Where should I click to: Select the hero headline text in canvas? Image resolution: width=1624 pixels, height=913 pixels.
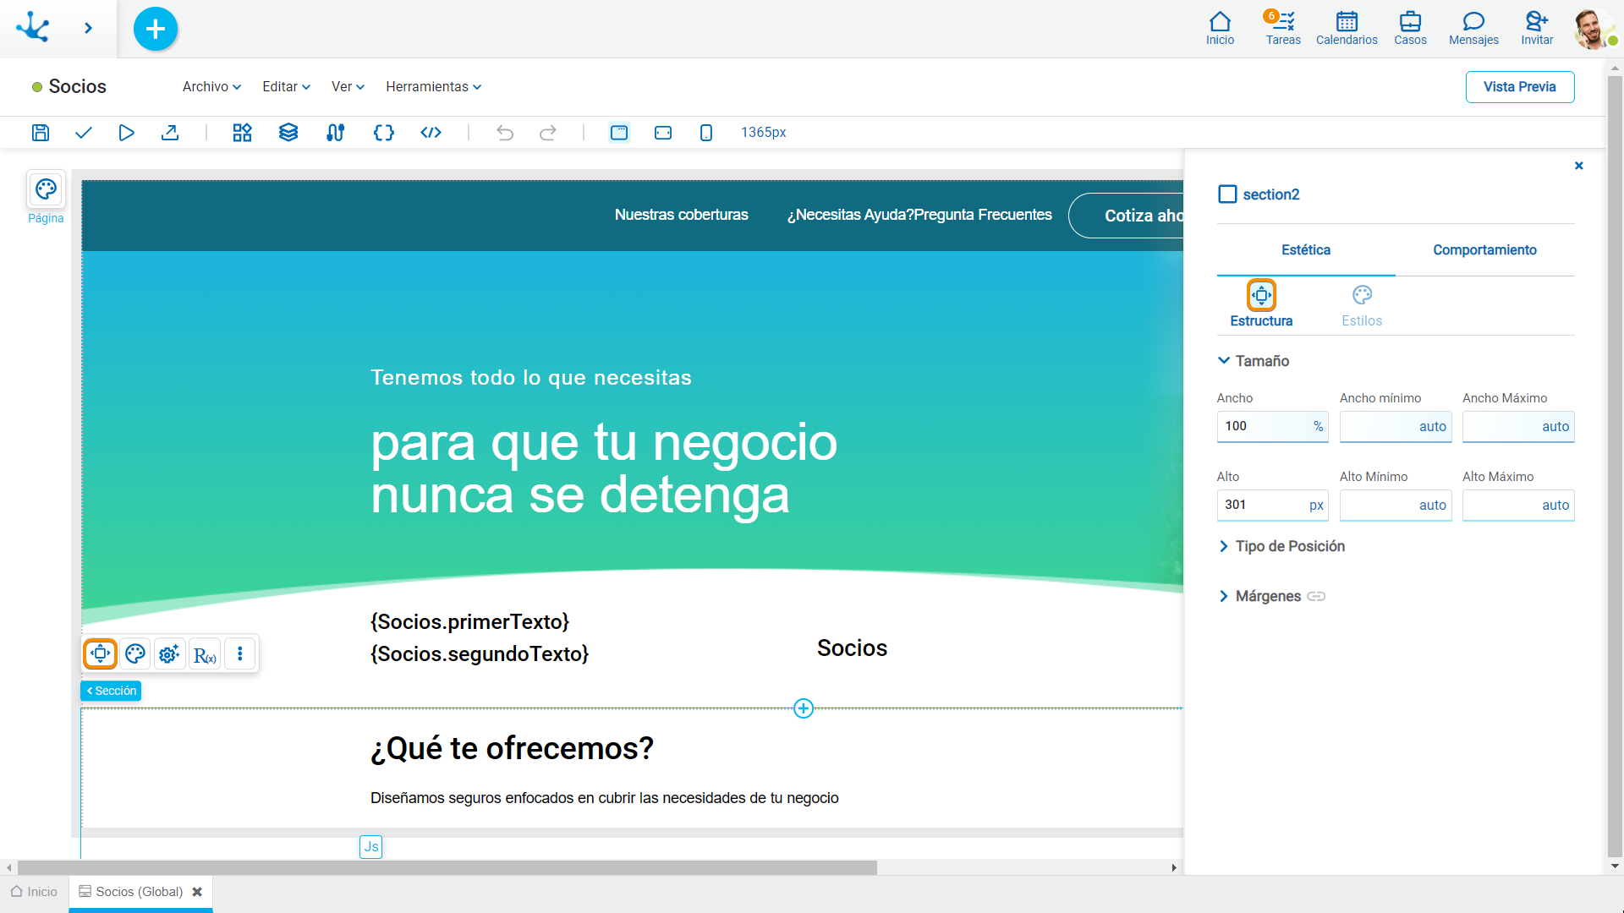[604, 468]
